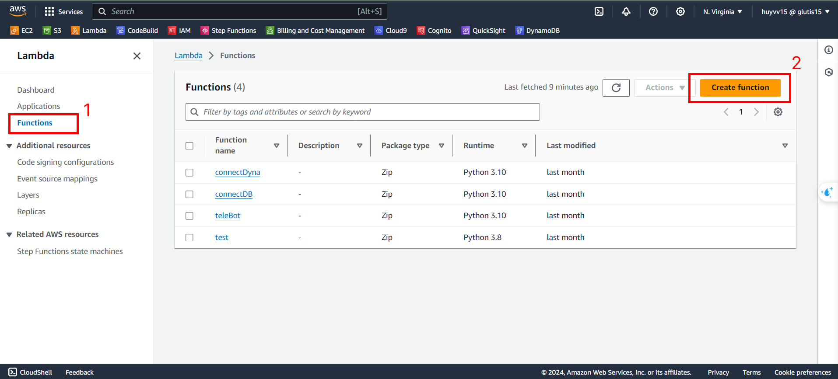Open the connectDyna function link
Screen dimensions: 838x379
[x=238, y=172]
